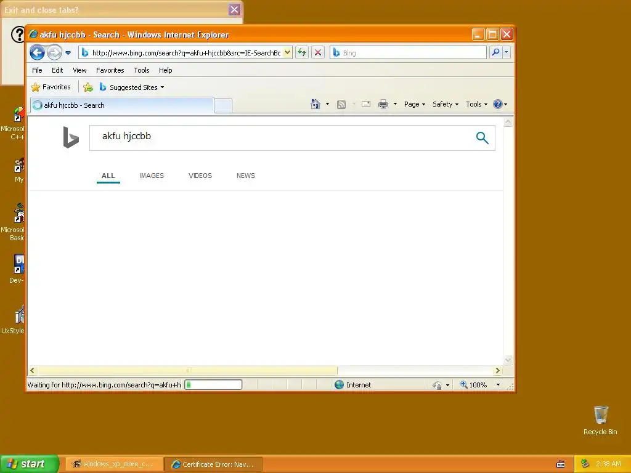Open a new tab button
631x473 pixels.
(x=223, y=105)
